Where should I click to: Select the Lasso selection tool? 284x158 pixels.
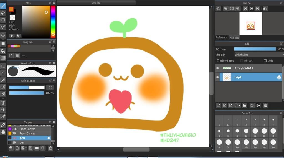(x=3, y=73)
